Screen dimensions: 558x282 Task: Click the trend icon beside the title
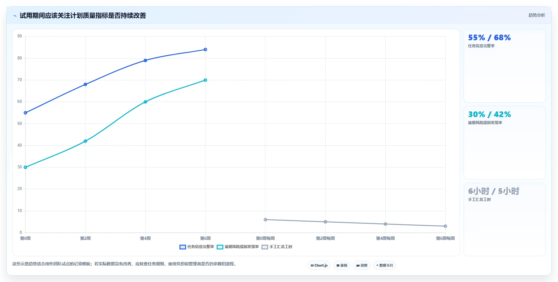pyautogui.click(x=15, y=16)
